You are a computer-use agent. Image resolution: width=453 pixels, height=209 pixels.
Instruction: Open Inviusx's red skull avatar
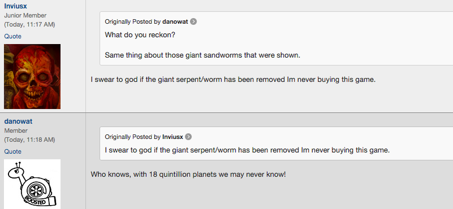[32, 76]
